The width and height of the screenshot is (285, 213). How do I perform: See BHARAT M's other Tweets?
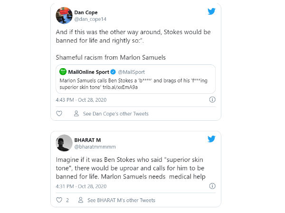[122, 200]
